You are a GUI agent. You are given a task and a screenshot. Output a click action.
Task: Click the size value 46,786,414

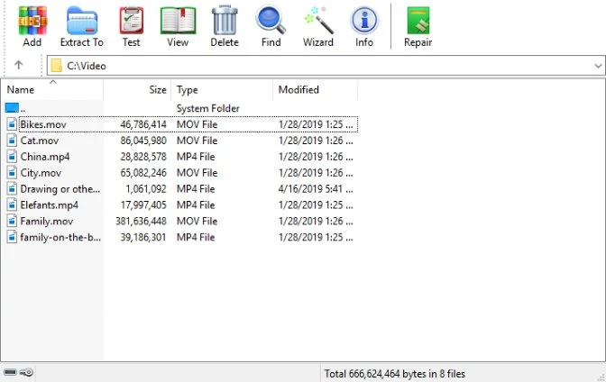pyautogui.click(x=143, y=124)
